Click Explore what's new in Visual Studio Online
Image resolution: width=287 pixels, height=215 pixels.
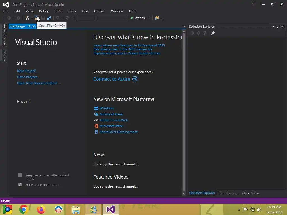click(127, 53)
